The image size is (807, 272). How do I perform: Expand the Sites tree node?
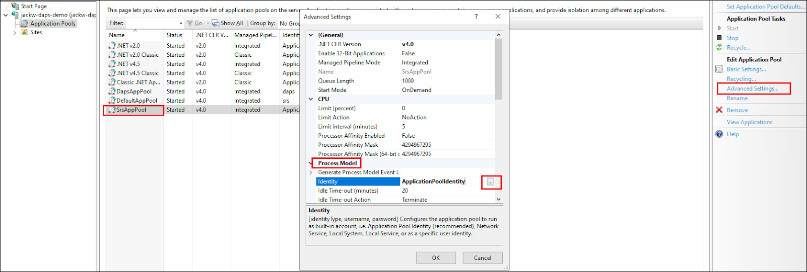[x=15, y=33]
